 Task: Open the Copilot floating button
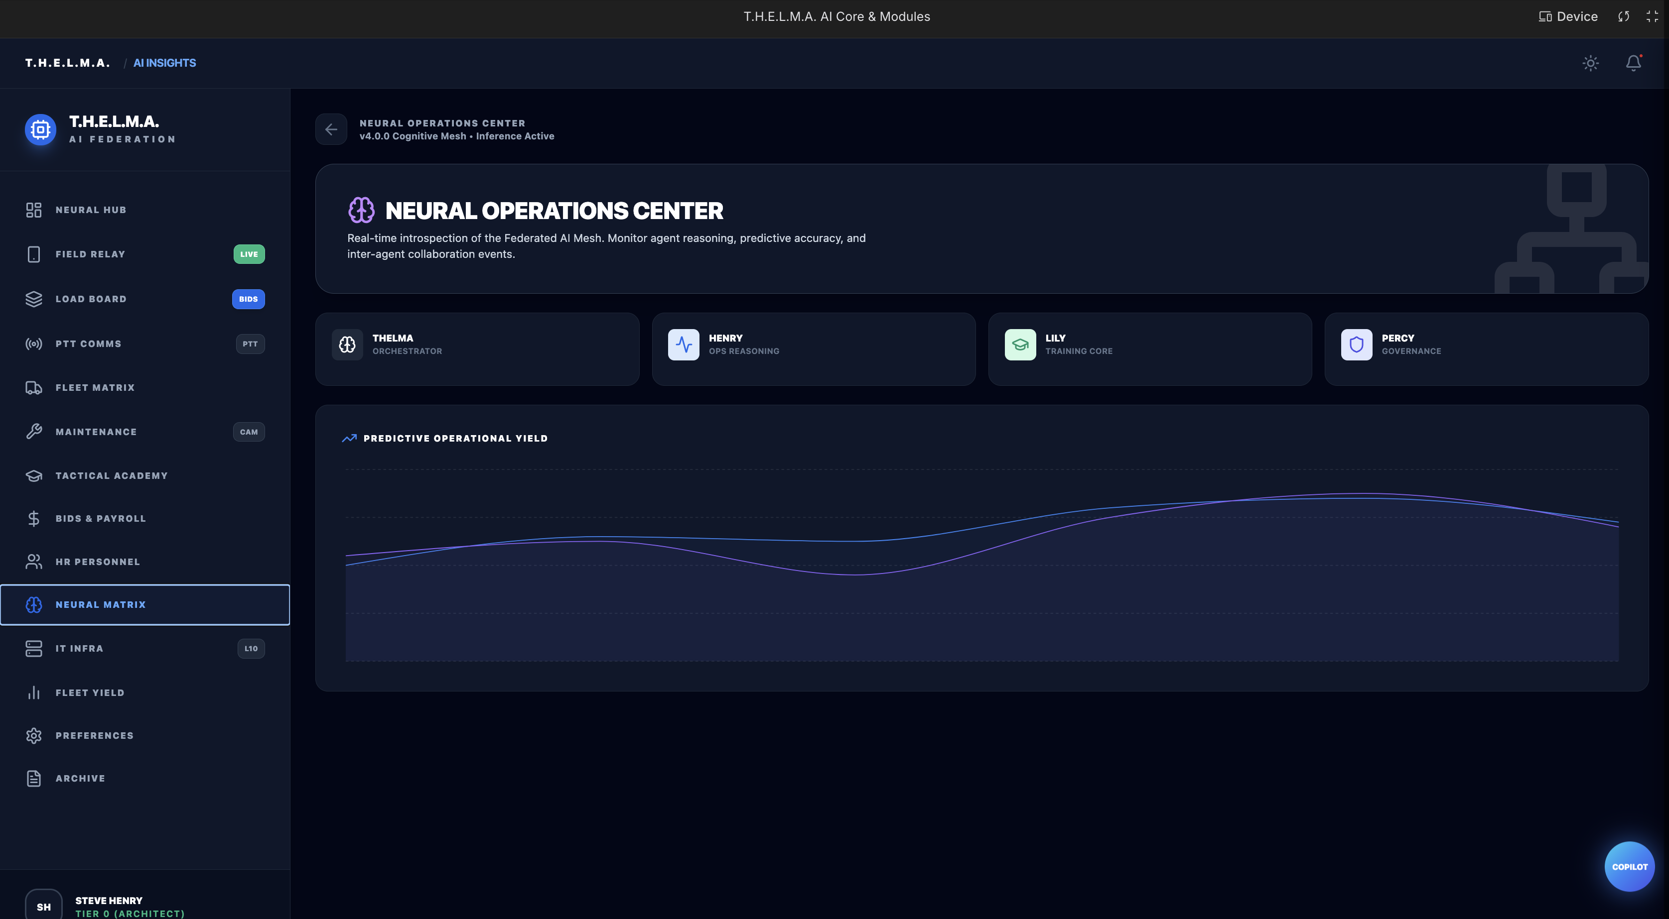coord(1629,867)
